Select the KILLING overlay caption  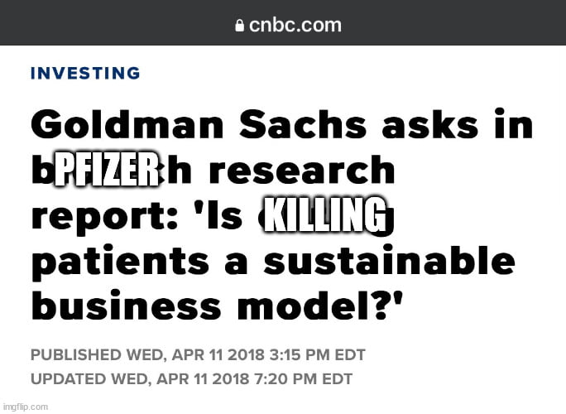pos(325,215)
